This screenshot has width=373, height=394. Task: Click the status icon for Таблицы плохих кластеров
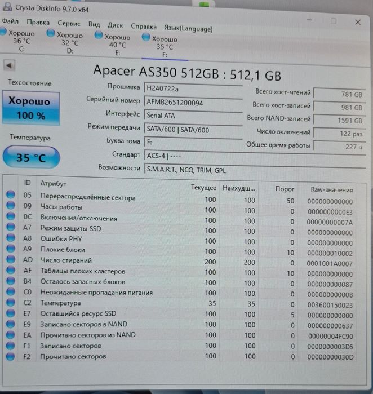click(11, 270)
